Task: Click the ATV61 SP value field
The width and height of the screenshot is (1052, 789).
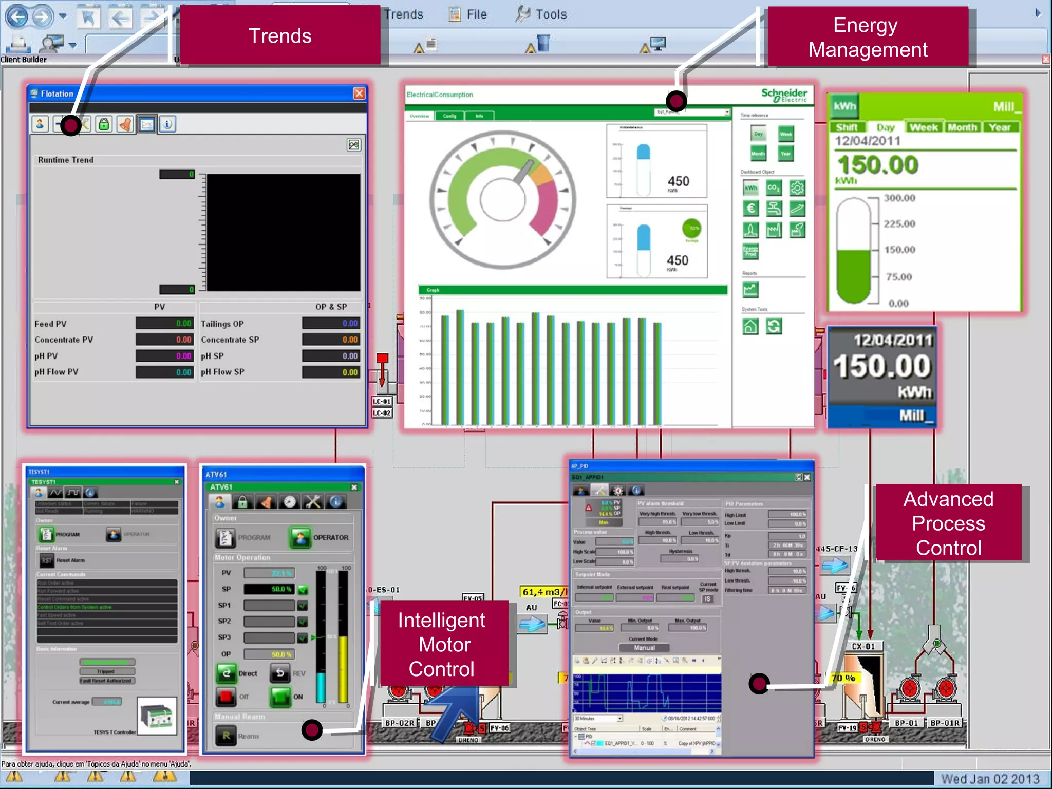Action: pos(269,589)
